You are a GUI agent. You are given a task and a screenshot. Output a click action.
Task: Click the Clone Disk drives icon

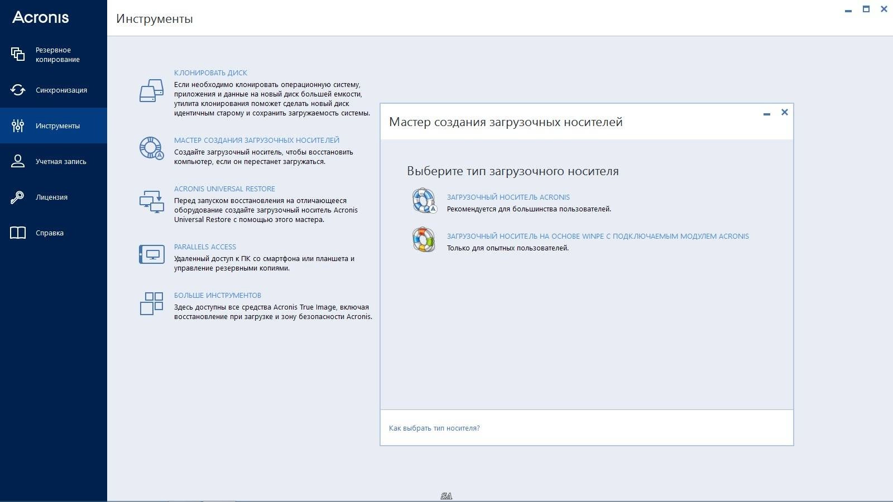click(x=151, y=90)
